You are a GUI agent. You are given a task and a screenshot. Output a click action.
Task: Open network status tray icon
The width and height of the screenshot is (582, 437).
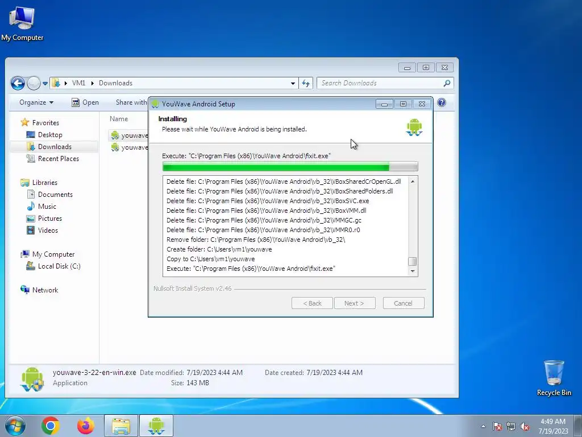pyautogui.click(x=511, y=426)
